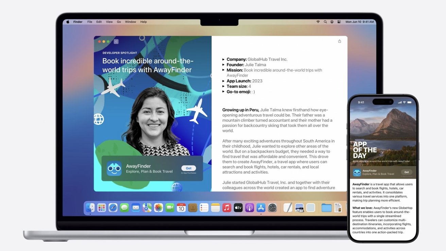This screenshot has width=446, height=251.
Task: Open Spotlight search in the menu bar
Action: click(325, 22)
